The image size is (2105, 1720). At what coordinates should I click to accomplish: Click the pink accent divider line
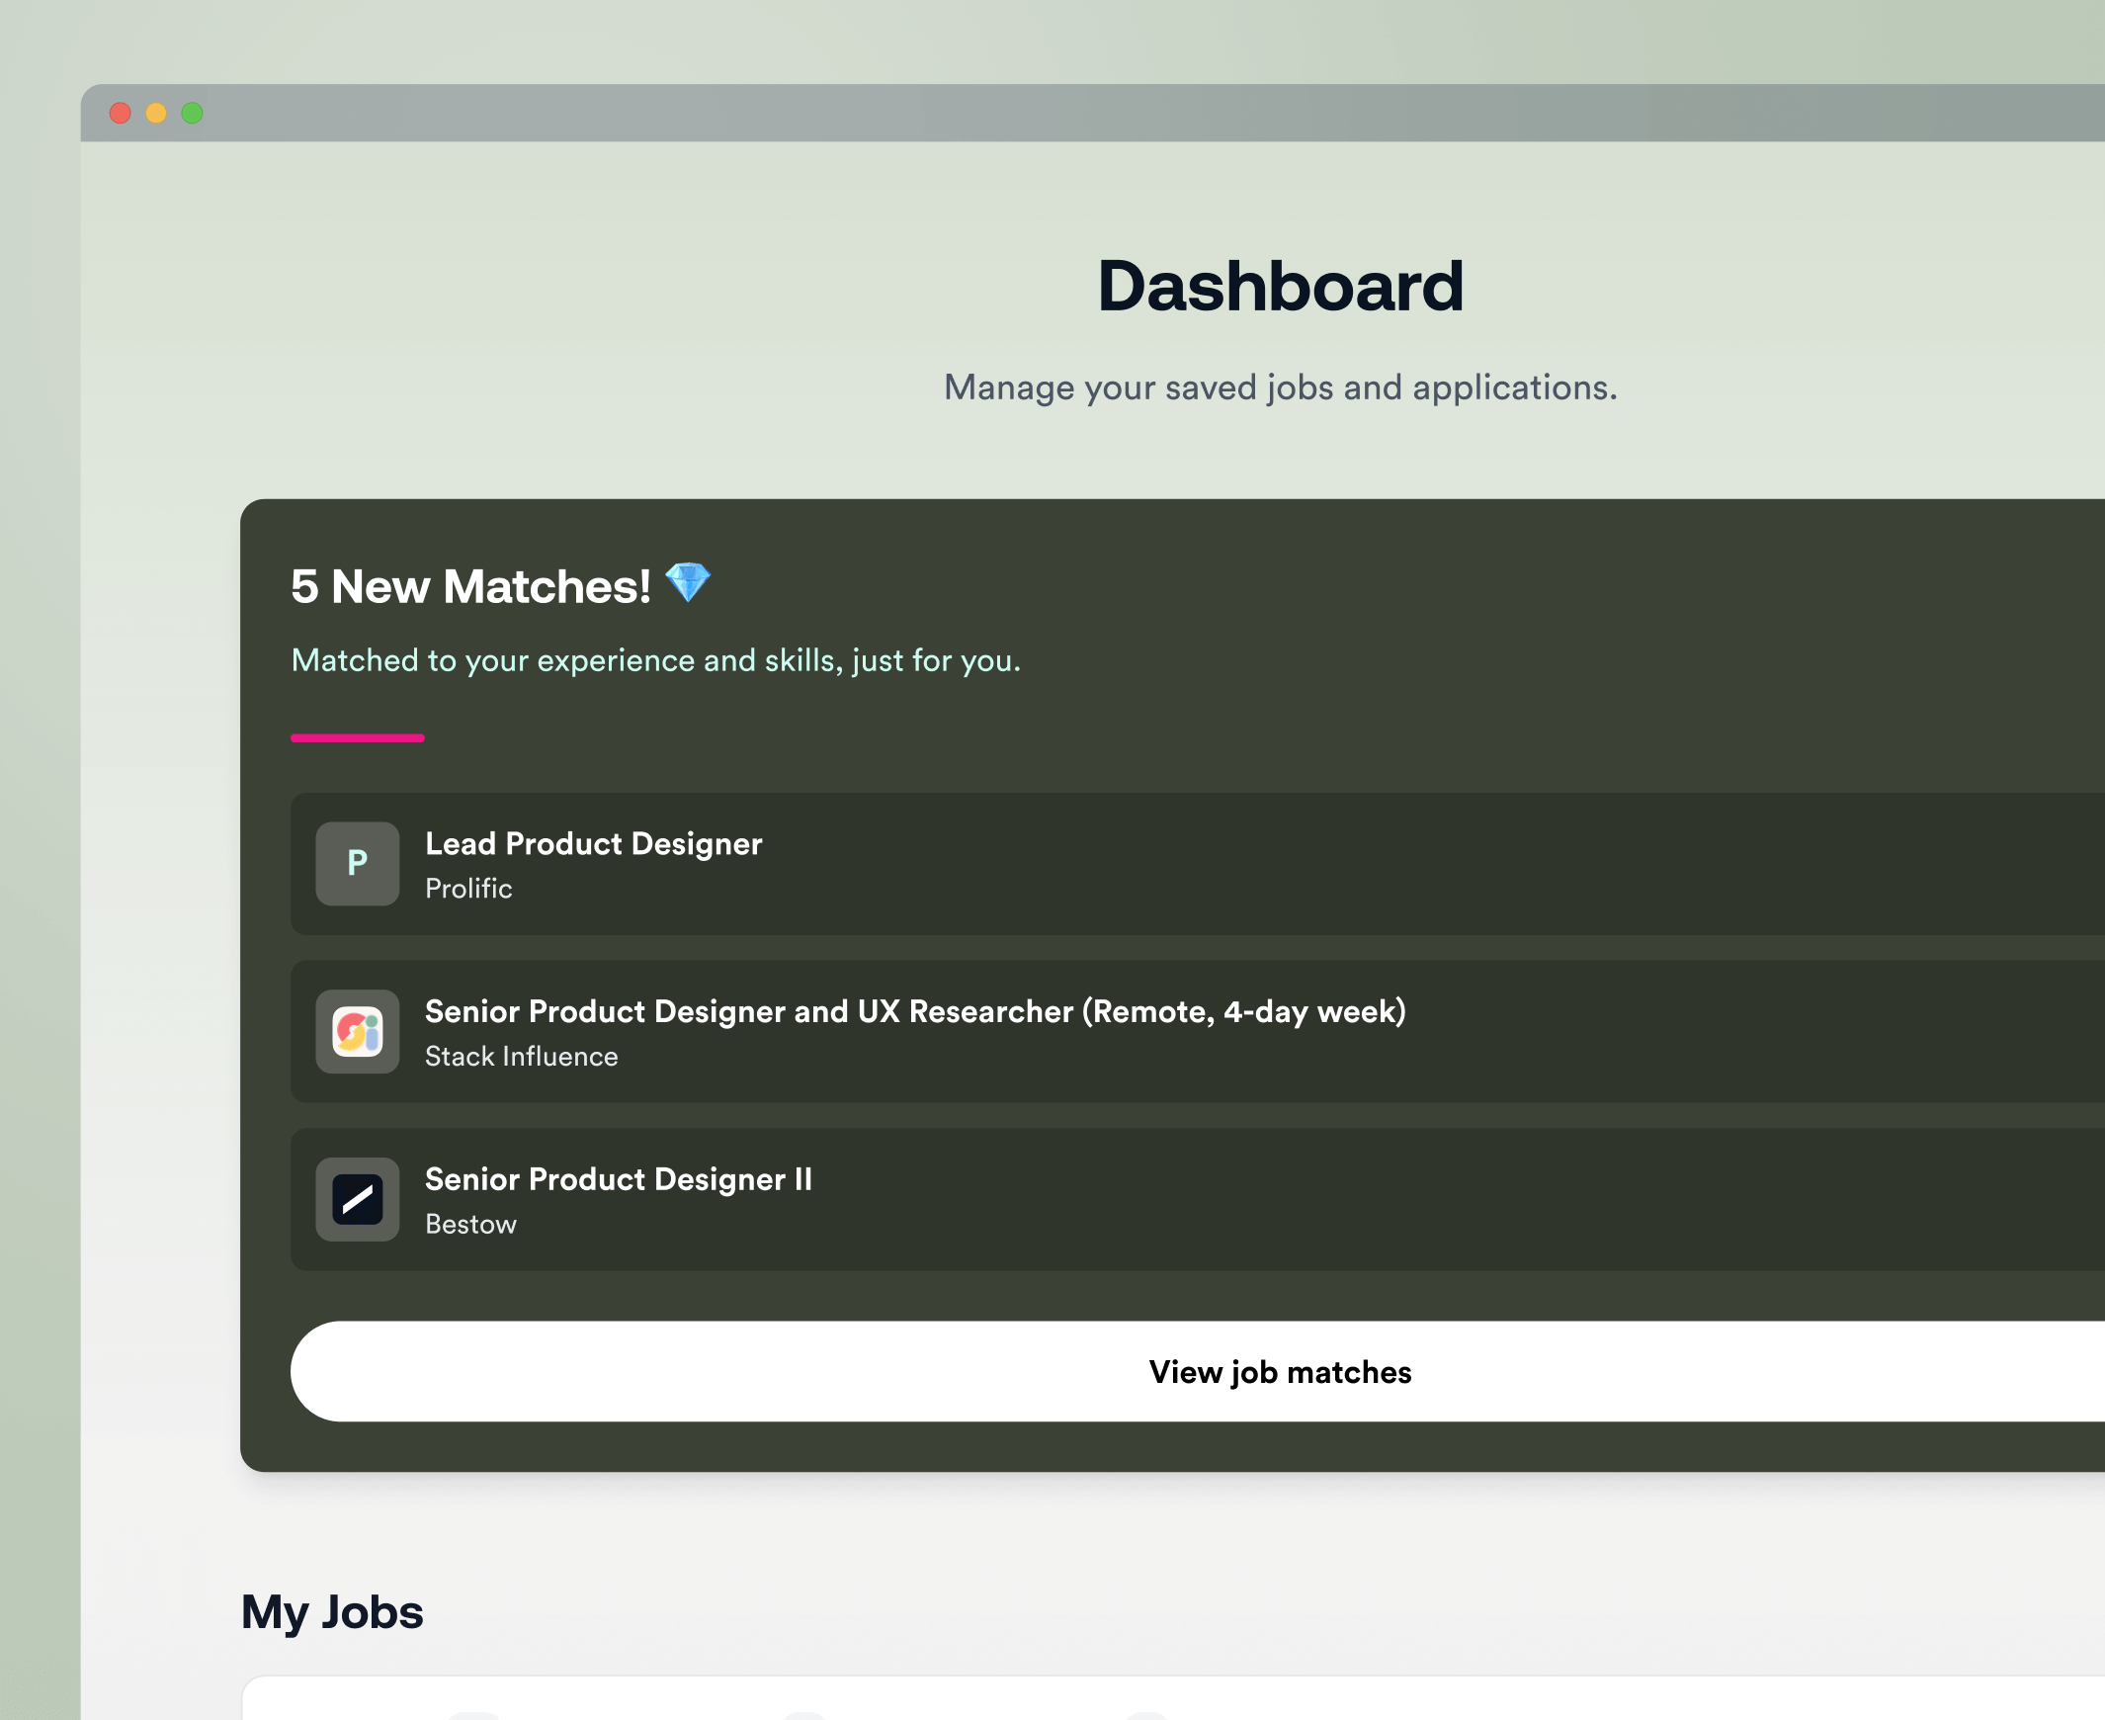coord(358,737)
